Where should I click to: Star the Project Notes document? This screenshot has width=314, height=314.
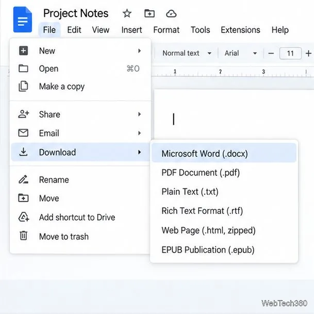tap(127, 13)
